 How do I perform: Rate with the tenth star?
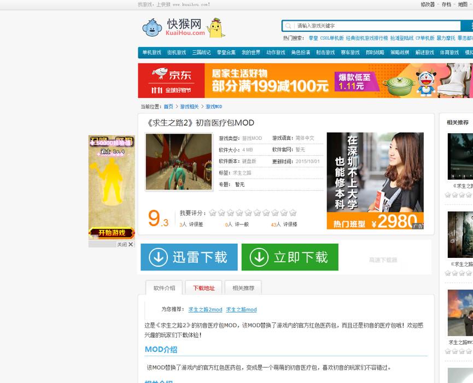(x=293, y=213)
